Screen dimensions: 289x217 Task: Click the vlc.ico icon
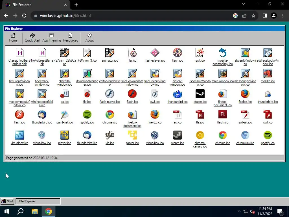coord(110,135)
